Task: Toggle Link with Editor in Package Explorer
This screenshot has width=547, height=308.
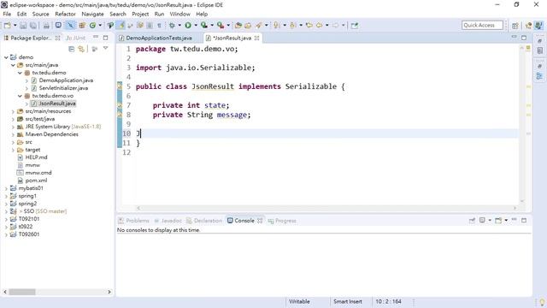Action: [x=82, y=49]
